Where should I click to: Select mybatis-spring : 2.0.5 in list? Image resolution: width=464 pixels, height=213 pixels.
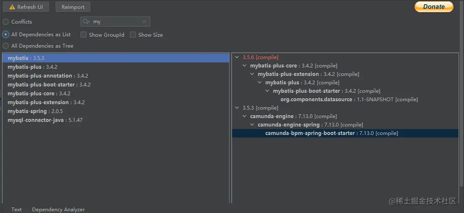click(116, 111)
